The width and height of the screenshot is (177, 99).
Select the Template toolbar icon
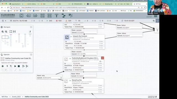pos(64,15)
